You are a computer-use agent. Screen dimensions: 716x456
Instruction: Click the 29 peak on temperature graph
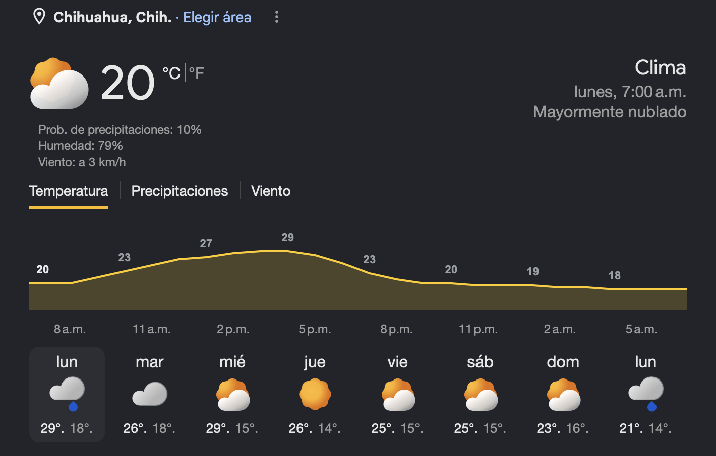287,237
